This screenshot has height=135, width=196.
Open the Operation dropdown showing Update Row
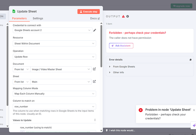point(54,57)
